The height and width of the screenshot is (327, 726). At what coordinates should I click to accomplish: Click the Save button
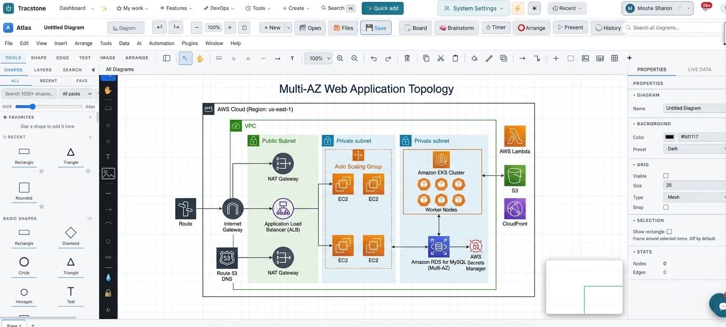click(x=375, y=28)
